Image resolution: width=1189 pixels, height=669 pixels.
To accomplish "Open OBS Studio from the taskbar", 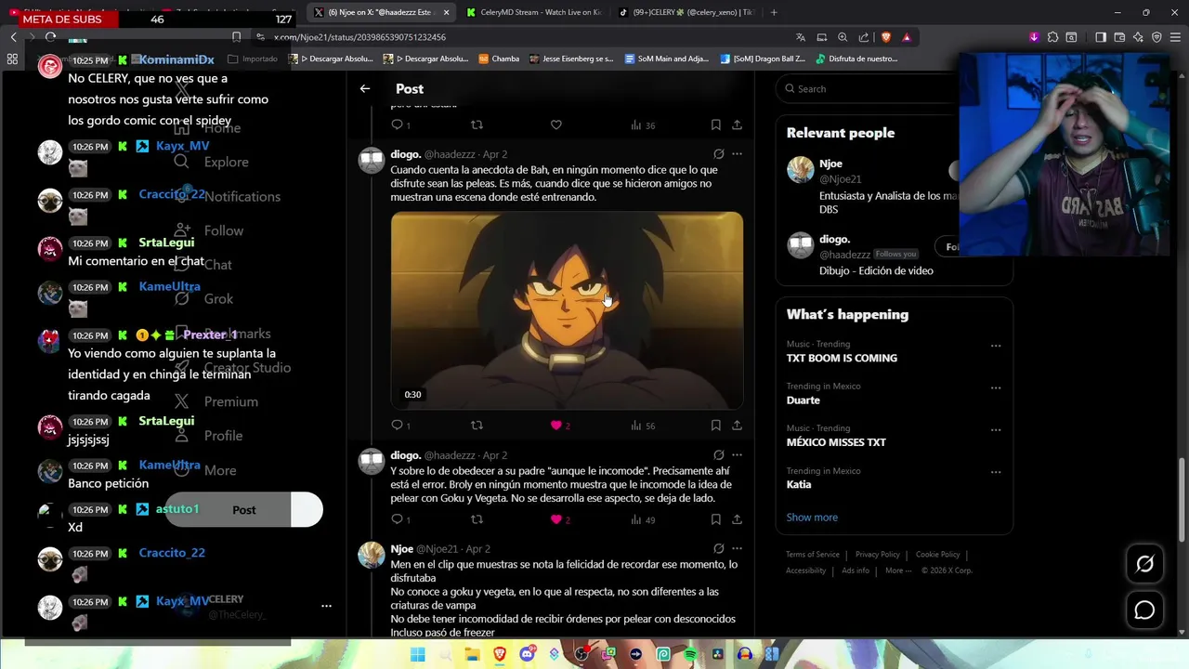I will tap(581, 654).
